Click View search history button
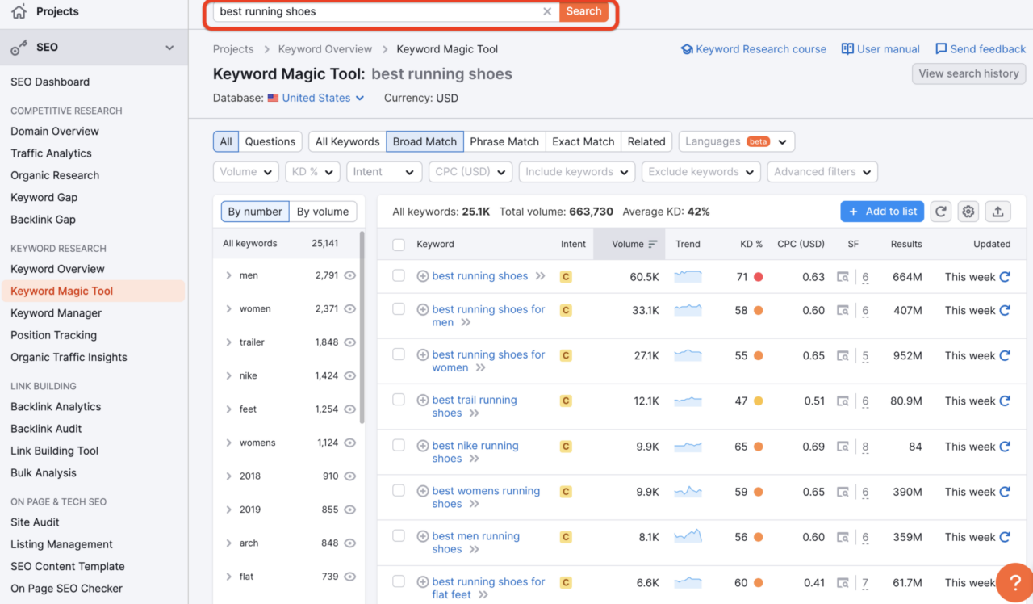The image size is (1033, 604). [x=968, y=73]
